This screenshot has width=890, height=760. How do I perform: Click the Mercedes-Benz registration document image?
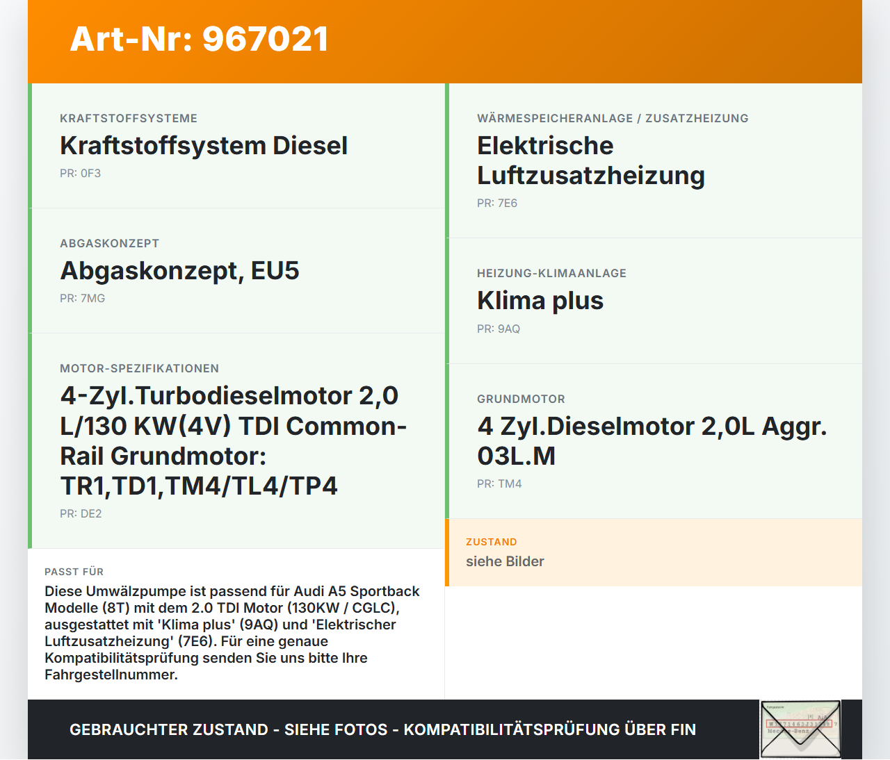click(x=800, y=729)
